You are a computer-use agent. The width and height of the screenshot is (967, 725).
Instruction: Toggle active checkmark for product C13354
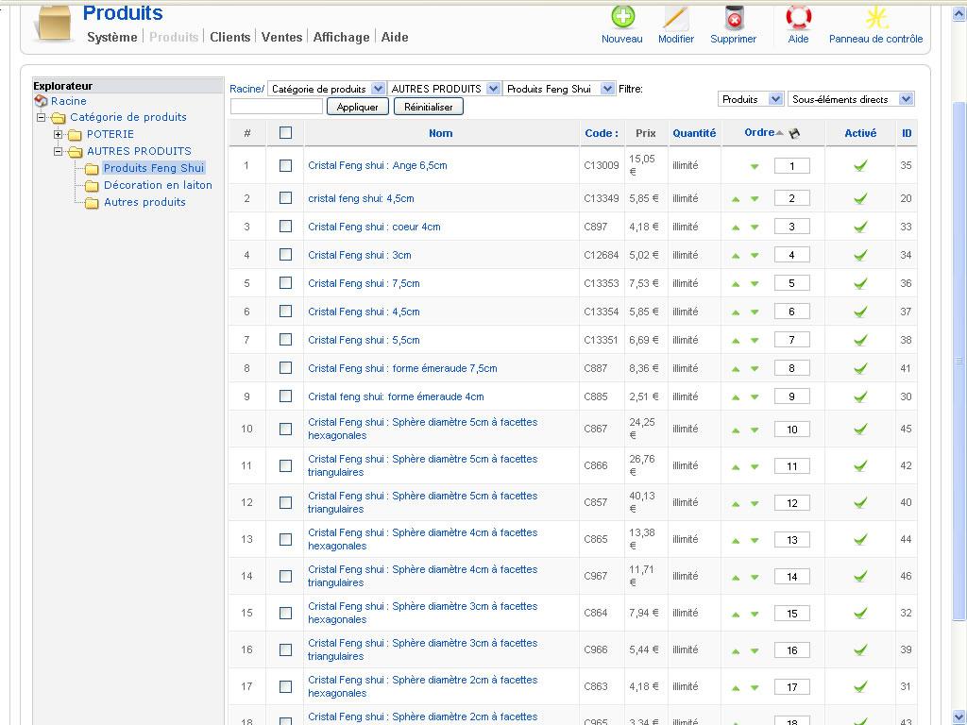point(860,312)
